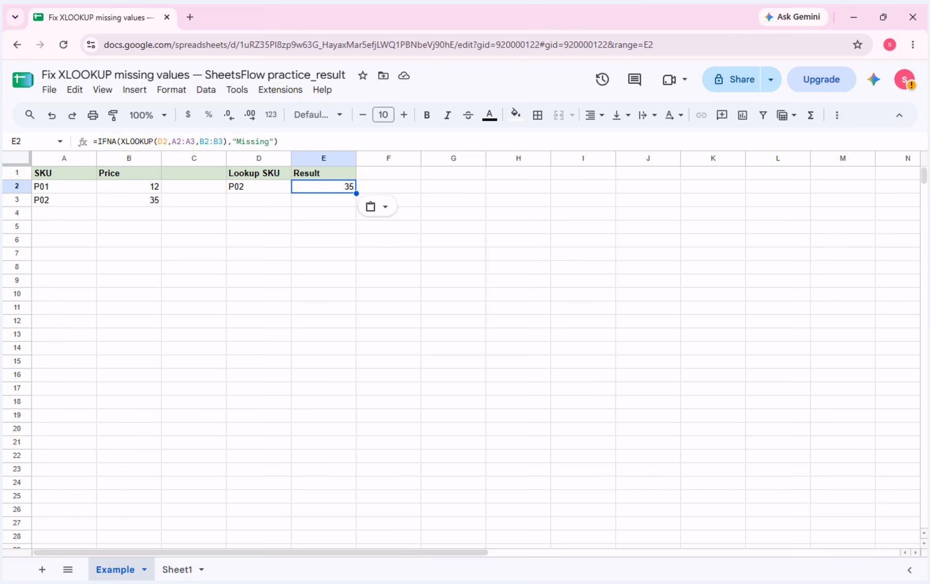The image size is (930, 584).
Task: Click Ask Gemini button
Action: [x=793, y=17]
